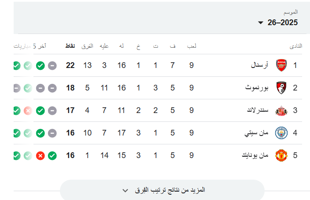Open the بورنموث team link

[257, 88]
